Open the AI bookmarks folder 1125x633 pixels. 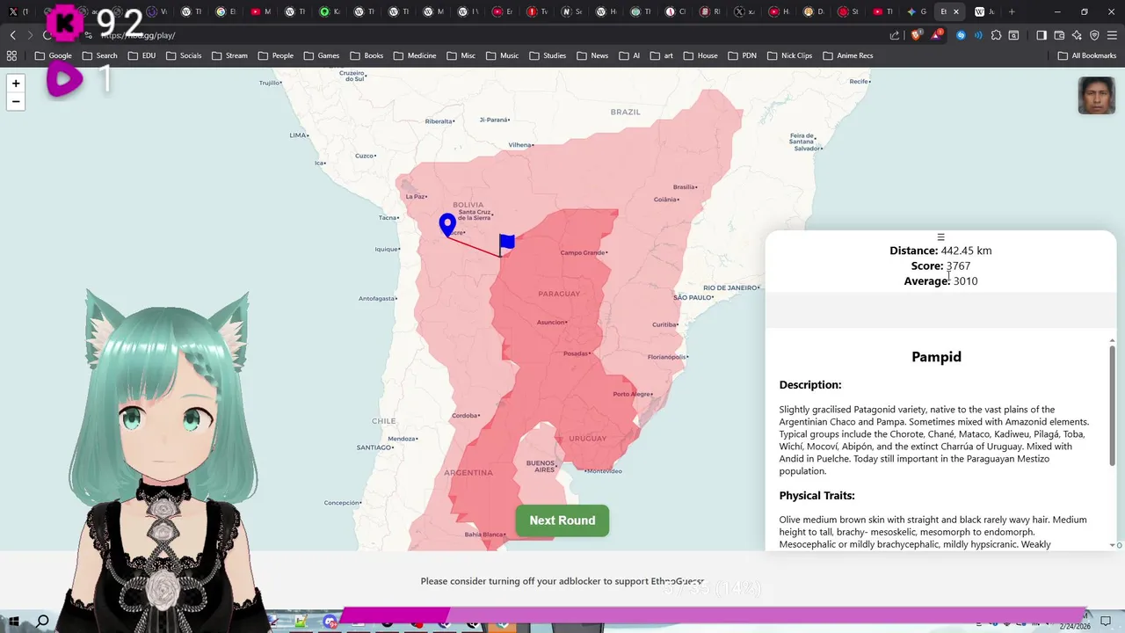628,55
